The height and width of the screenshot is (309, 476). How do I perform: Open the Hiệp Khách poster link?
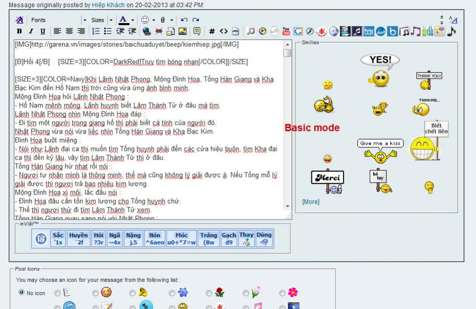tap(108, 5)
